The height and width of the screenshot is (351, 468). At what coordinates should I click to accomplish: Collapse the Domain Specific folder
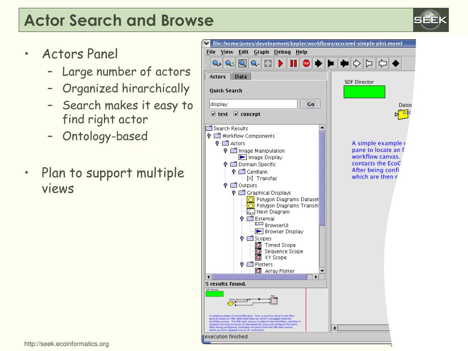(225, 165)
